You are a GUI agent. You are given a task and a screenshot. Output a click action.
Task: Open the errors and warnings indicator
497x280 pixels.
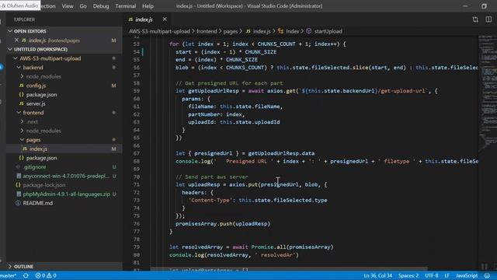tap(46, 275)
